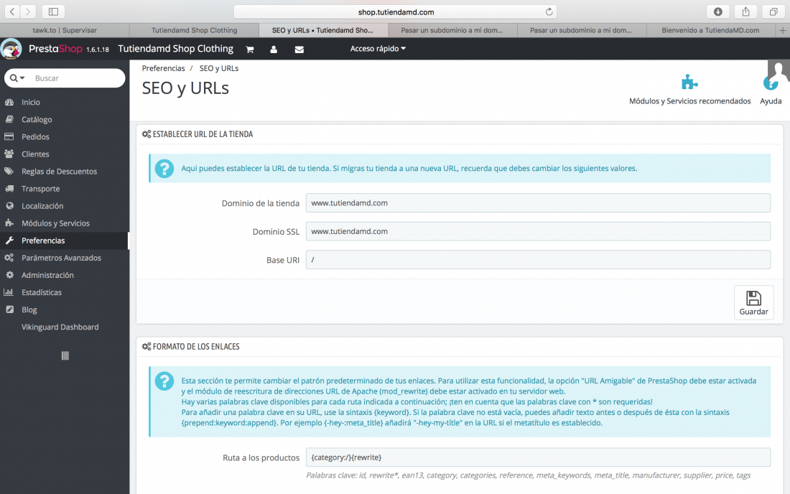
Task: Click the Safari address bar
Action: click(x=396, y=11)
